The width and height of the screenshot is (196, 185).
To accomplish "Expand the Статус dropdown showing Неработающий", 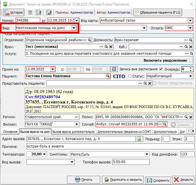I will tap(191, 76).
